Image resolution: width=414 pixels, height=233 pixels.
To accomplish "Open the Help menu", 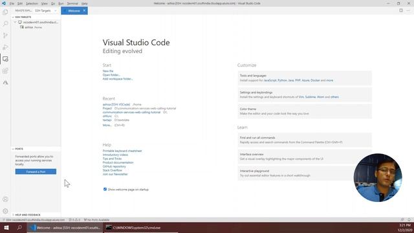I will (x=84, y=3).
